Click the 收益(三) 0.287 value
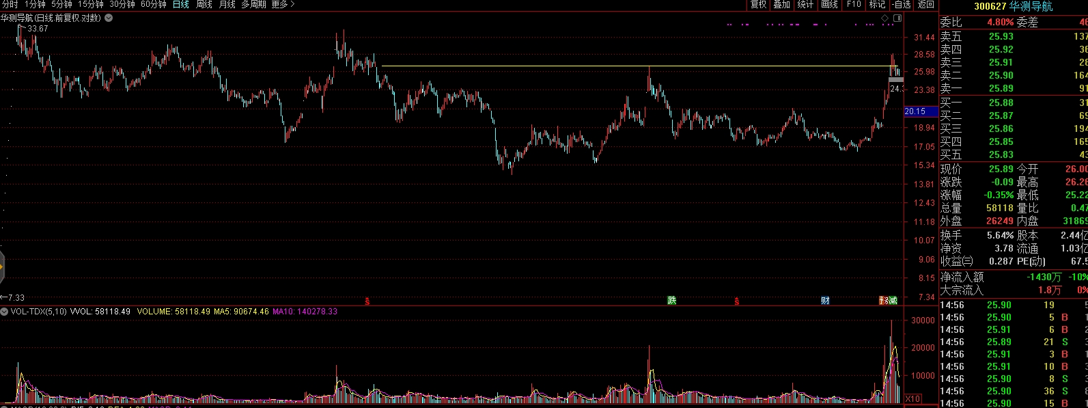 (x=1001, y=261)
